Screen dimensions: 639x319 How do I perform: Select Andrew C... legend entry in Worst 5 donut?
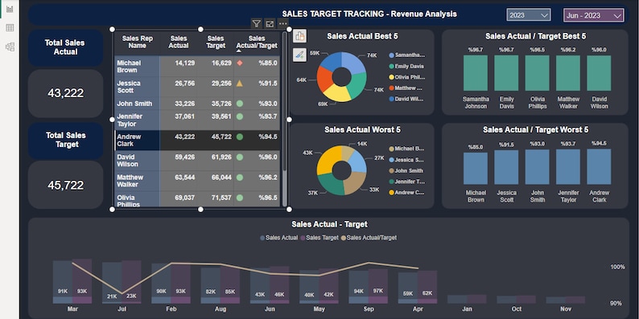[406, 193]
